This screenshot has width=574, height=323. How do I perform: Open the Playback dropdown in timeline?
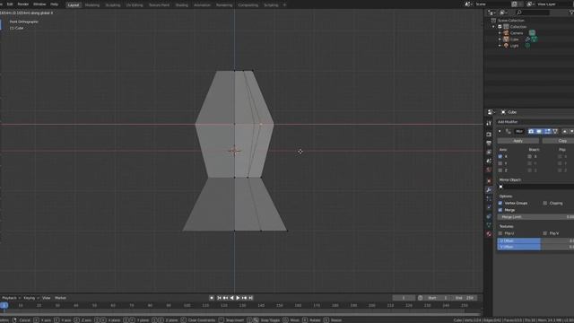(11, 298)
